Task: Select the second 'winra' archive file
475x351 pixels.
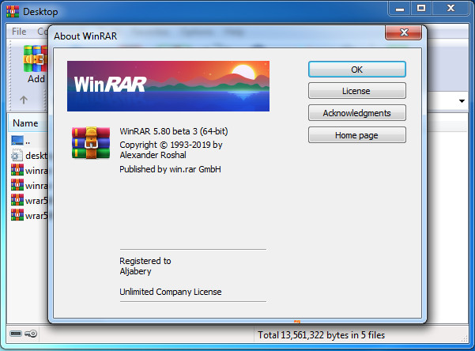Action: click(29, 185)
